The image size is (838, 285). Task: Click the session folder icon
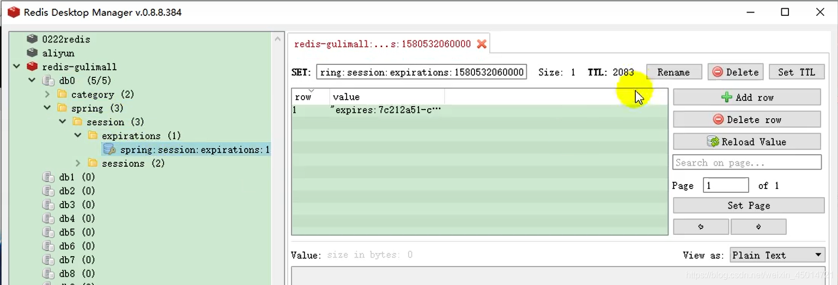click(x=77, y=122)
